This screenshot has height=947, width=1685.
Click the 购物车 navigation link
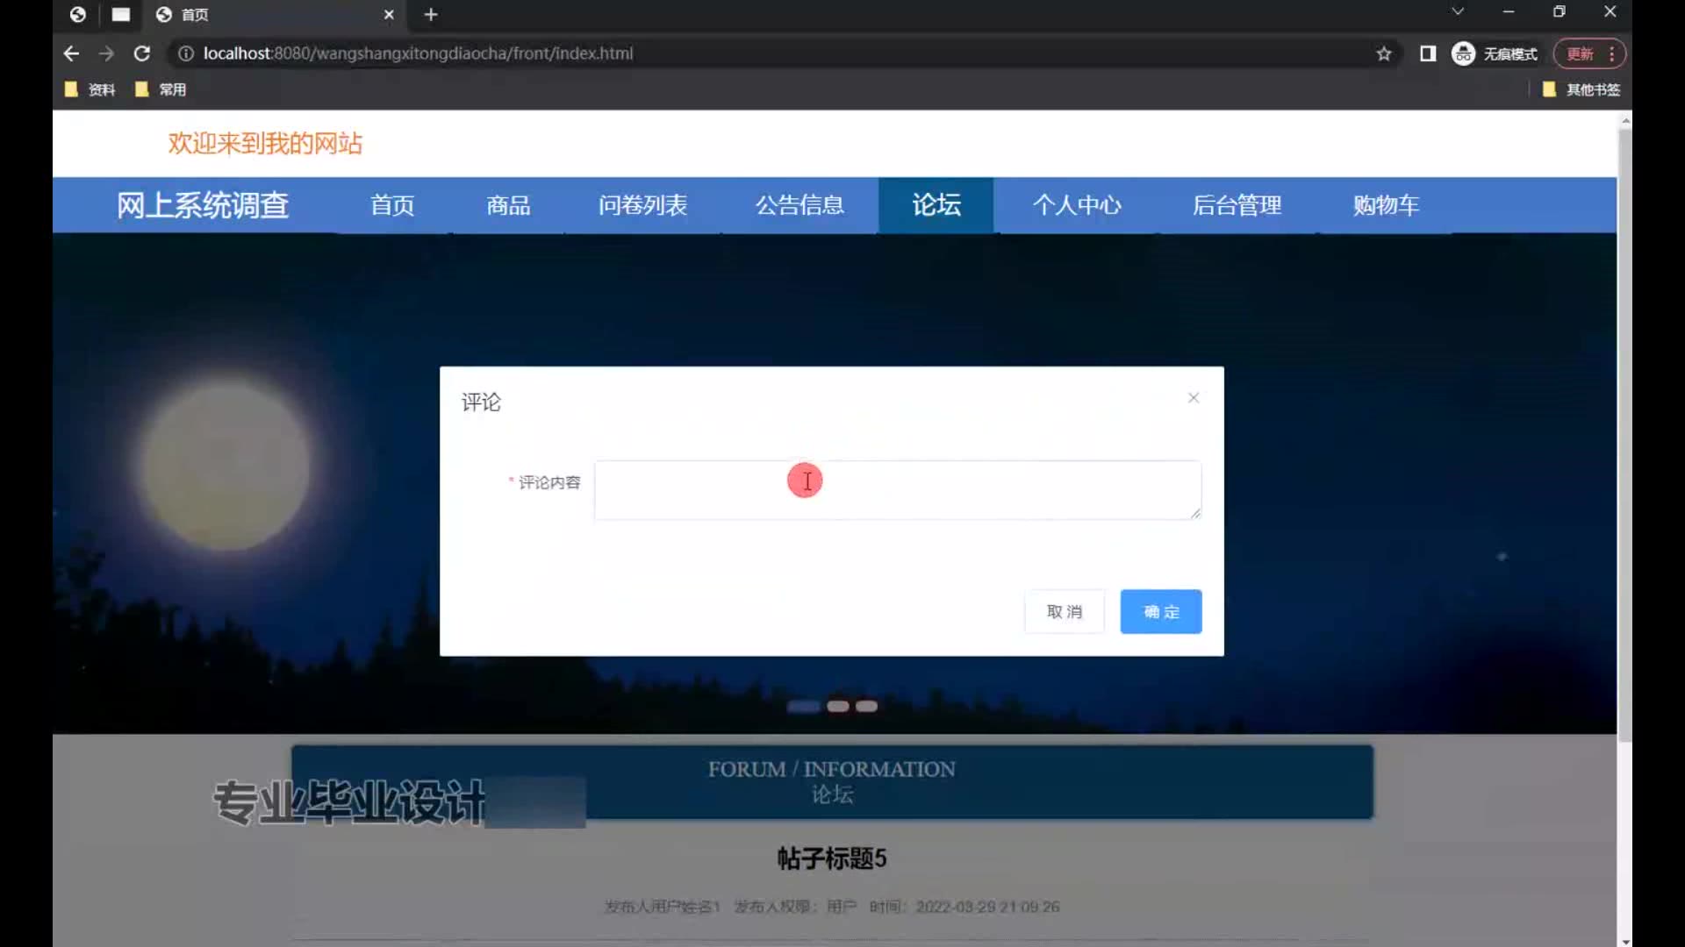coord(1386,205)
